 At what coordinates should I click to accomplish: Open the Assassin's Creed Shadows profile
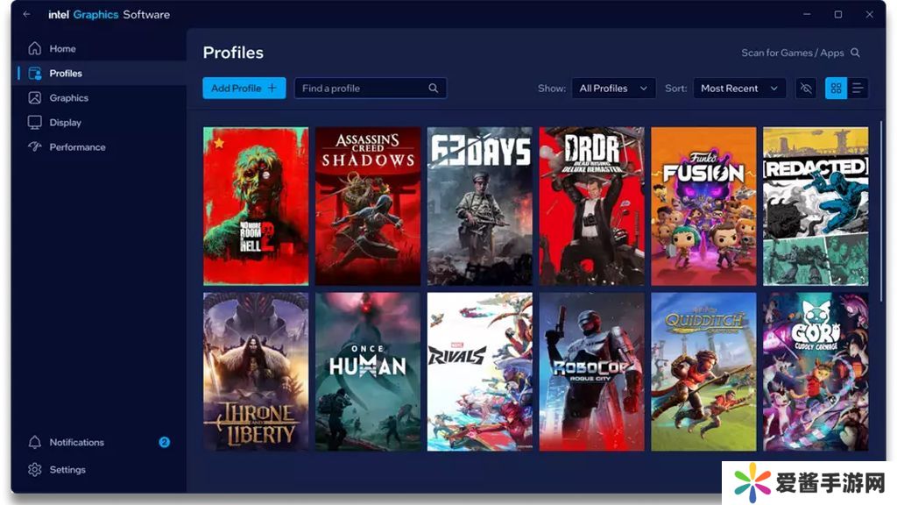pyautogui.click(x=368, y=206)
